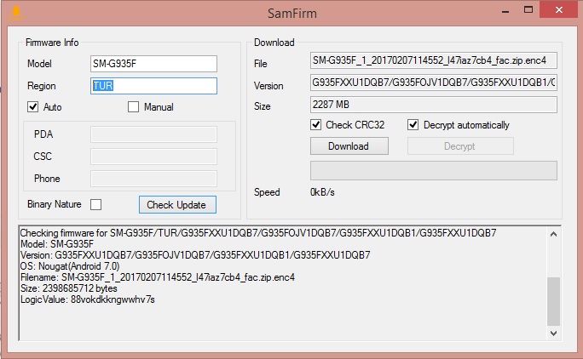583x359 pixels.
Task: Click the Size field showing 2287 MB
Action: 434,105
